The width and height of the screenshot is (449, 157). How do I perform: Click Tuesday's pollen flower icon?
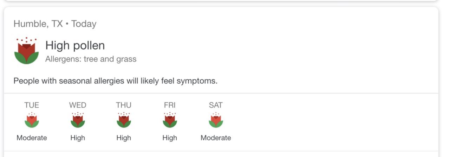(x=32, y=120)
